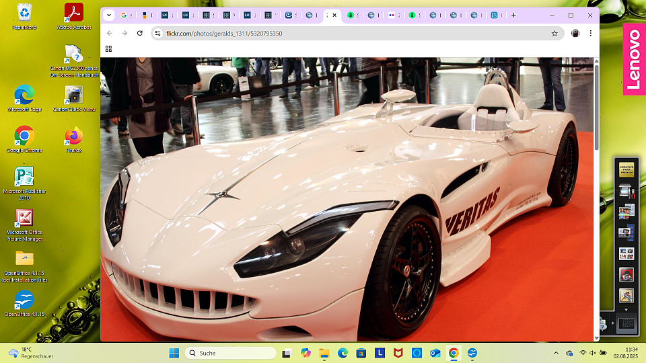Expand Canon Quick Menu side arrow
Image resolution: width=646 pixels, height=363 pixels.
(x=612, y=323)
